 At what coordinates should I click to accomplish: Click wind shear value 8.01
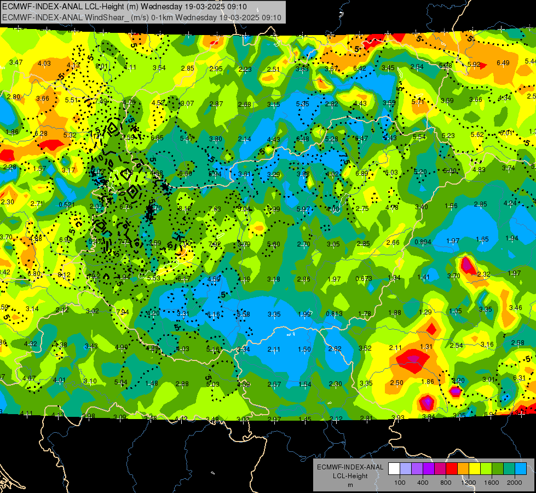pyautogui.click(x=102, y=66)
